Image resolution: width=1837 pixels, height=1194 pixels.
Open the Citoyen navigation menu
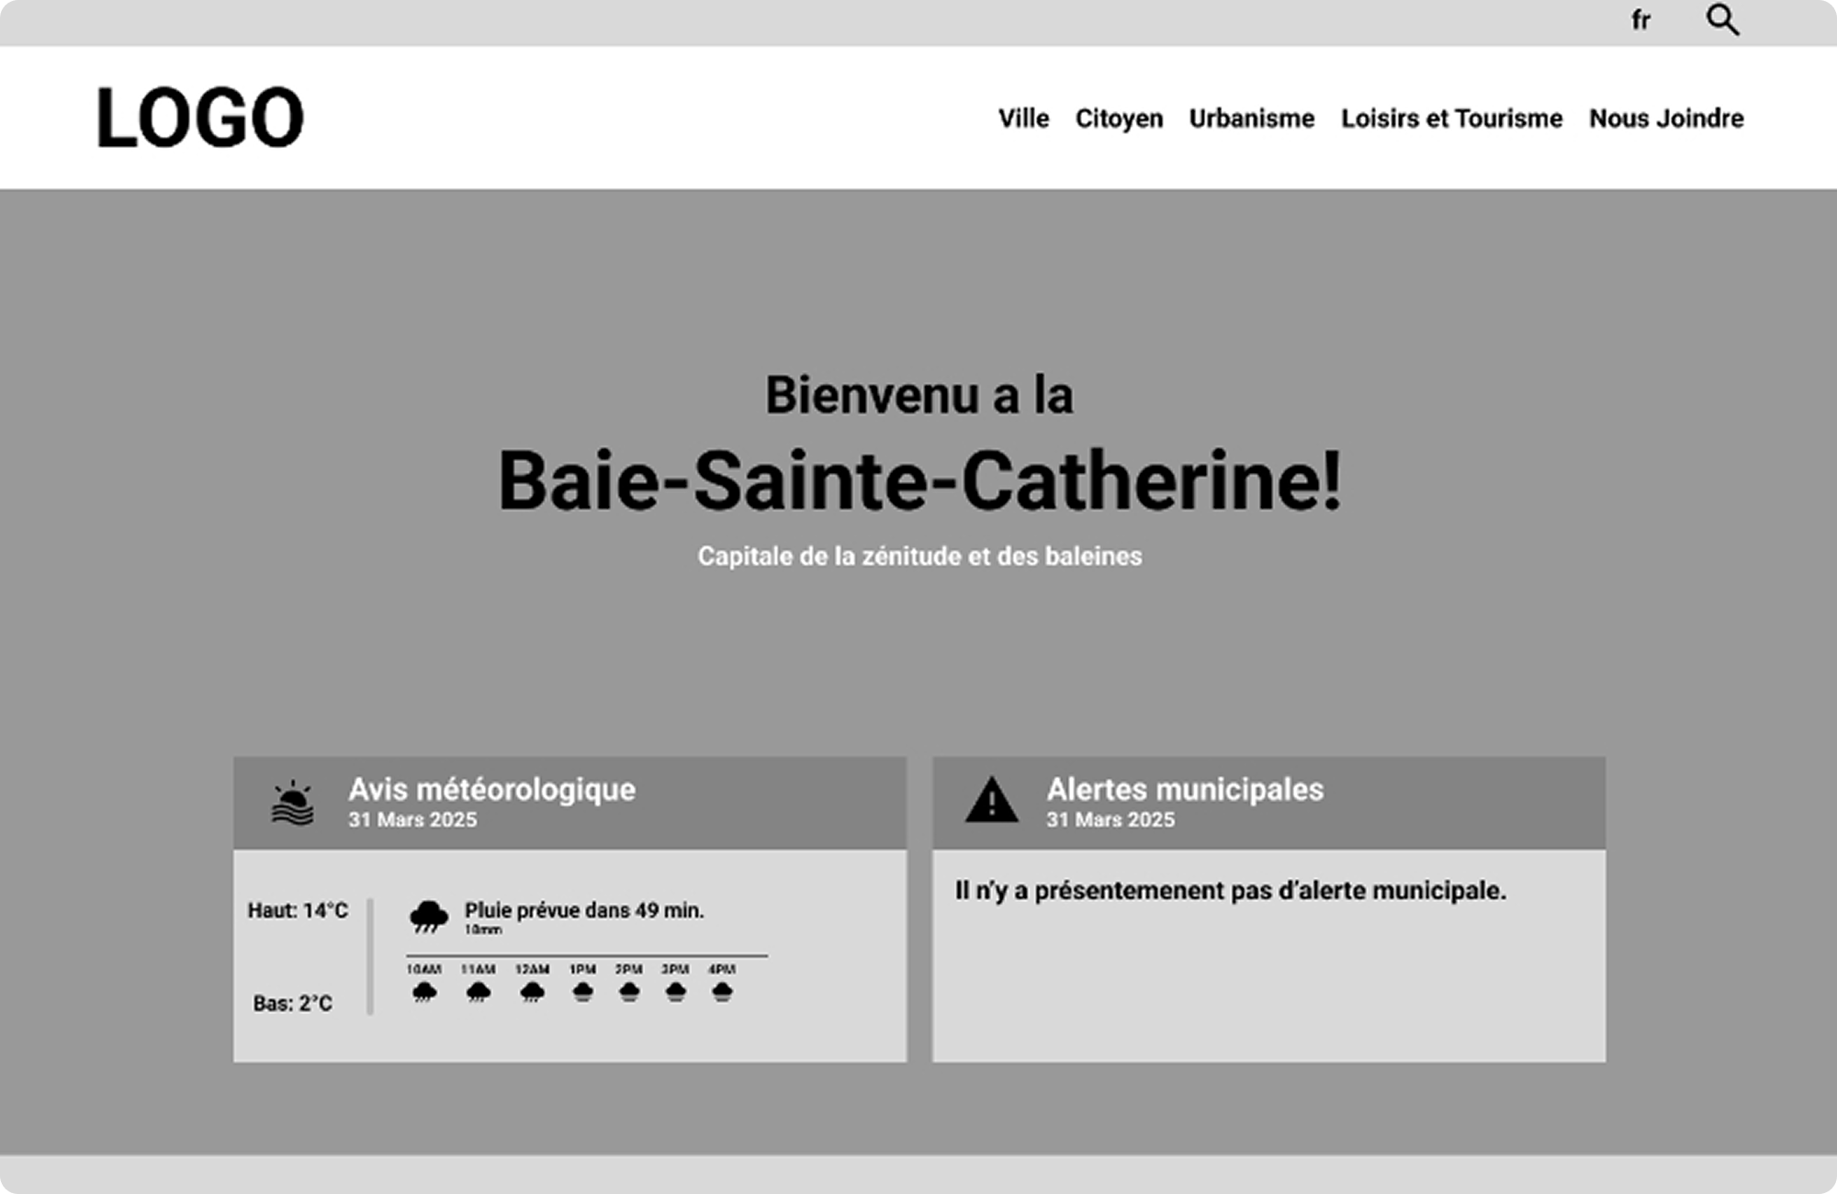(1119, 118)
